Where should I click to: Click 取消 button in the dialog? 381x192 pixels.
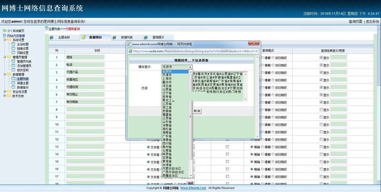click(x=197, y=111)
